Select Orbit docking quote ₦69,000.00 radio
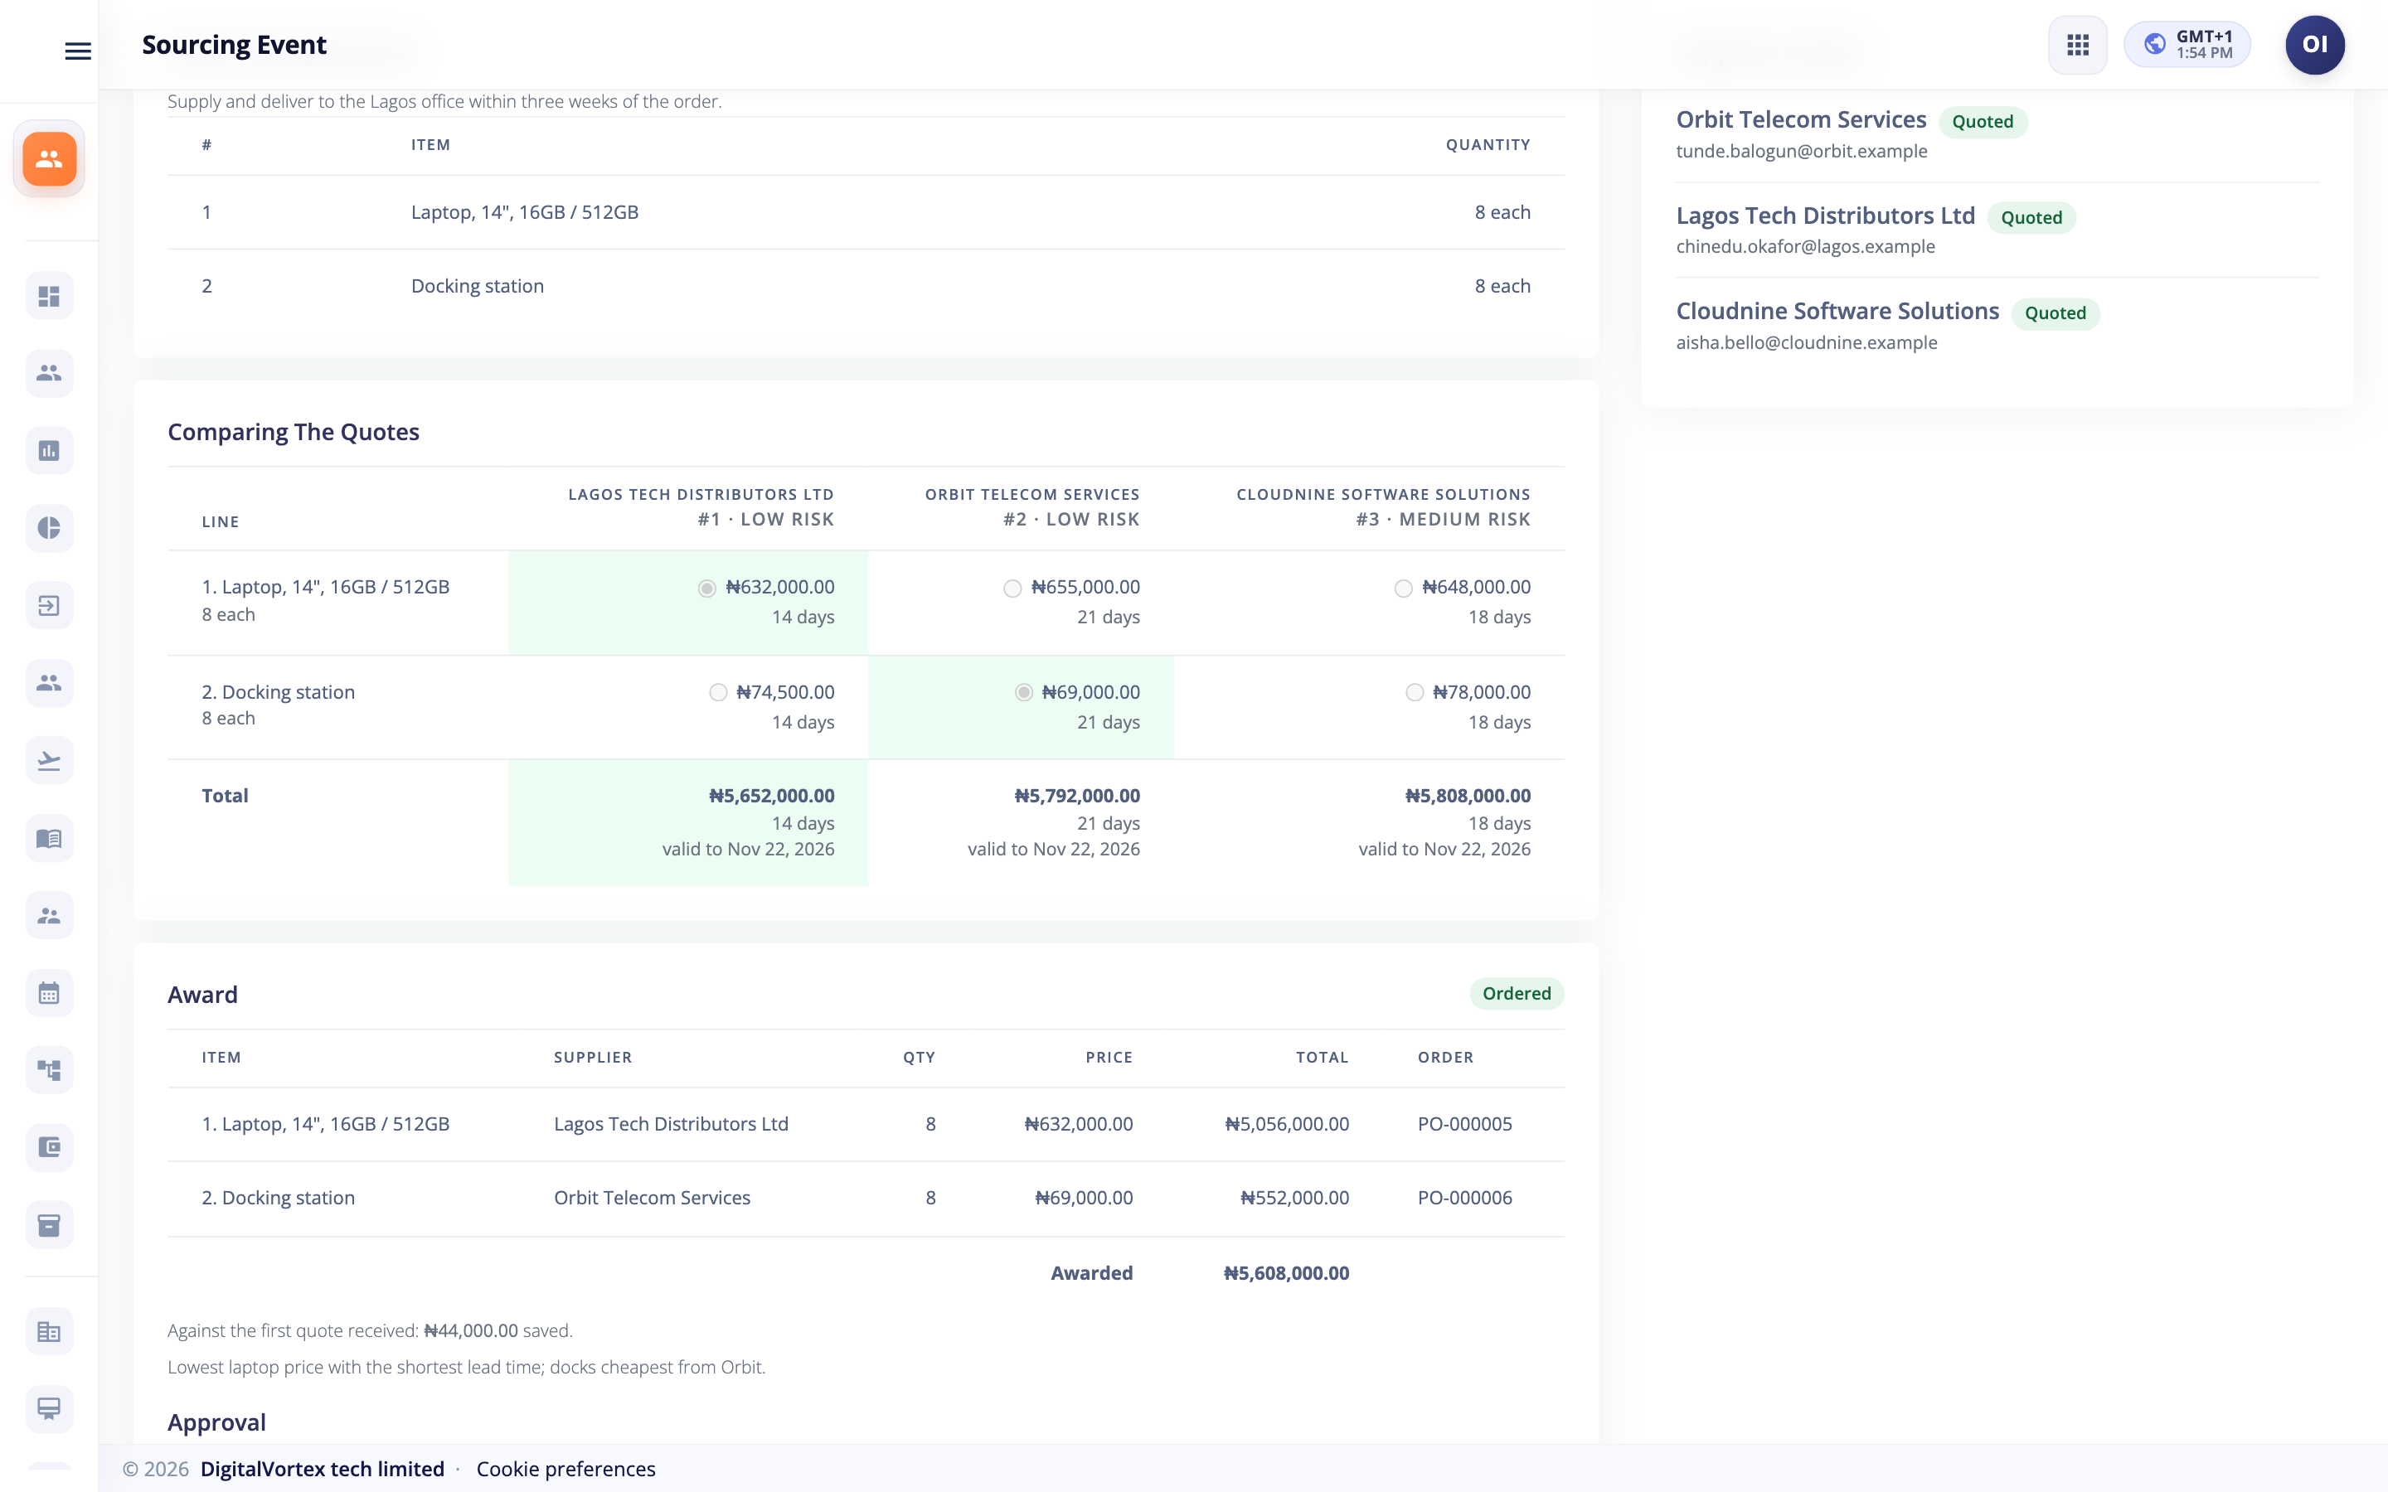The image size is (2388, 1492). [x=1024, y=693]
